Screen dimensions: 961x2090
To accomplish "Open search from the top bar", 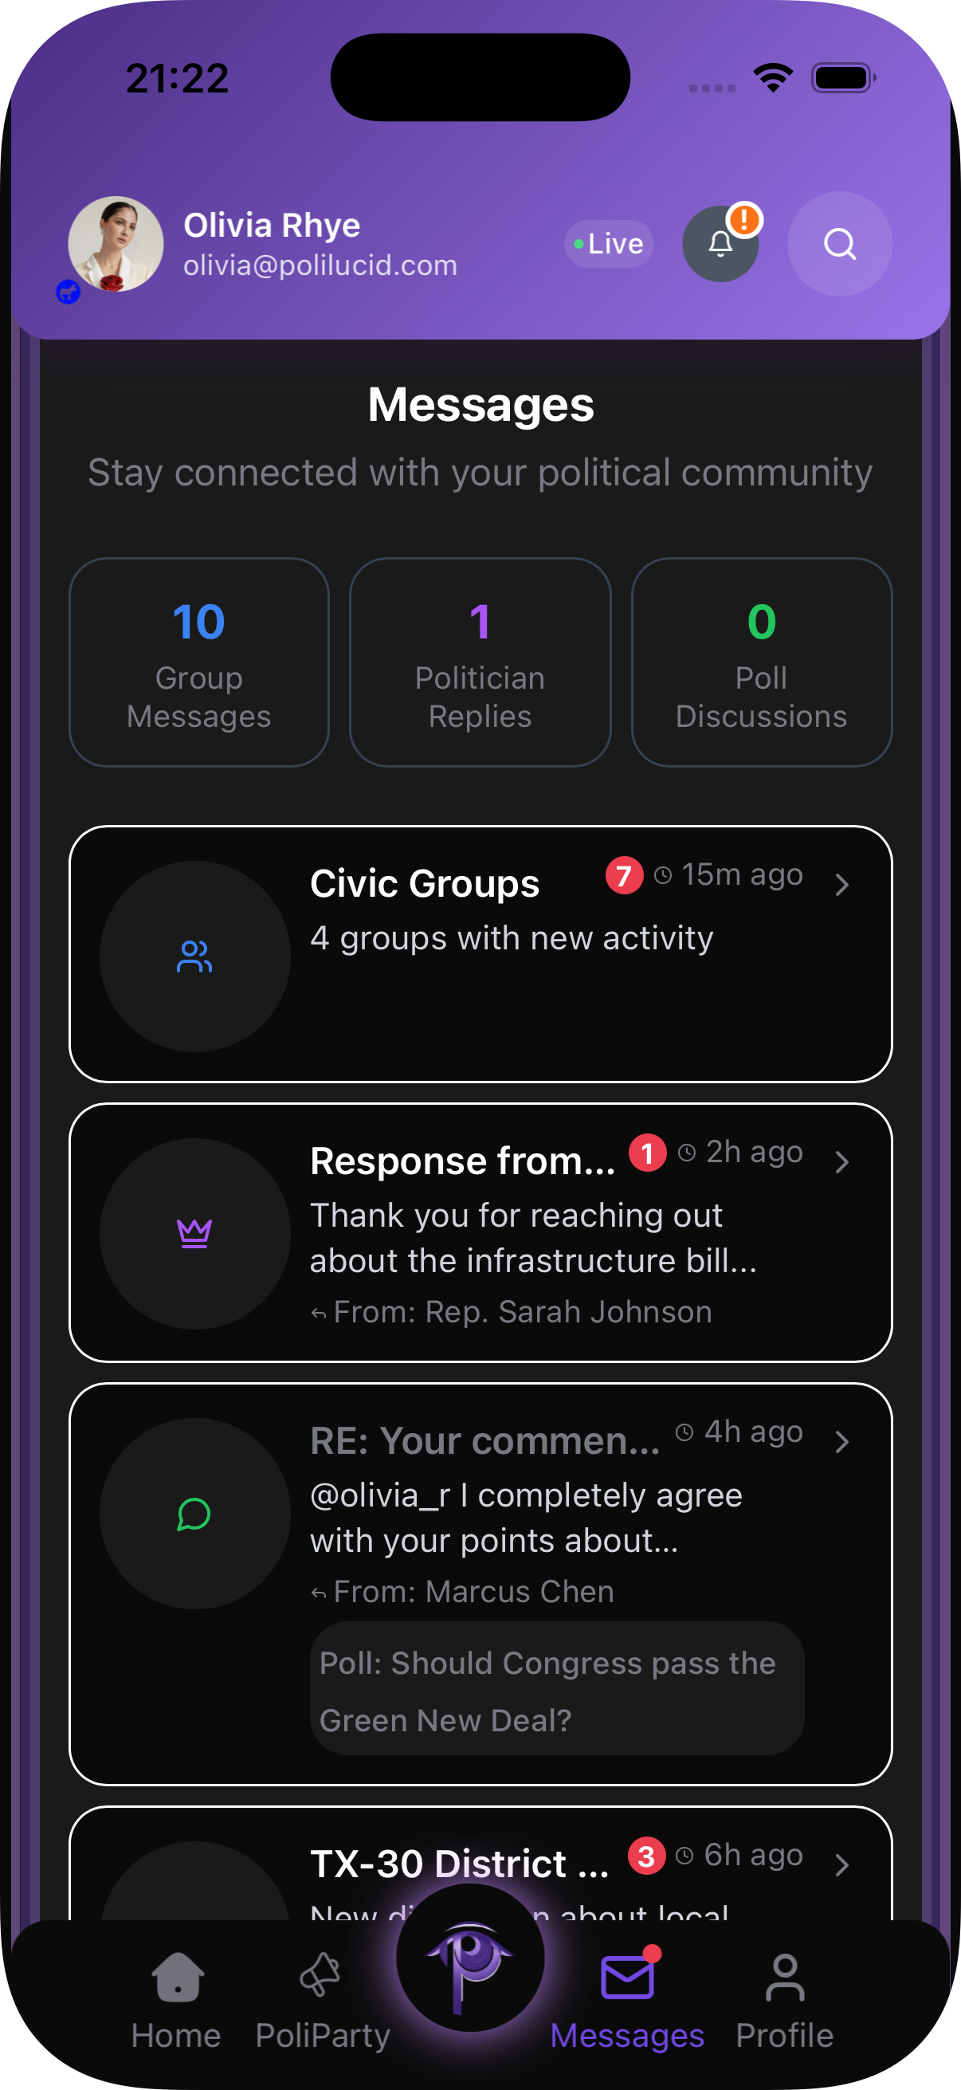I will (x=839, y=244).
